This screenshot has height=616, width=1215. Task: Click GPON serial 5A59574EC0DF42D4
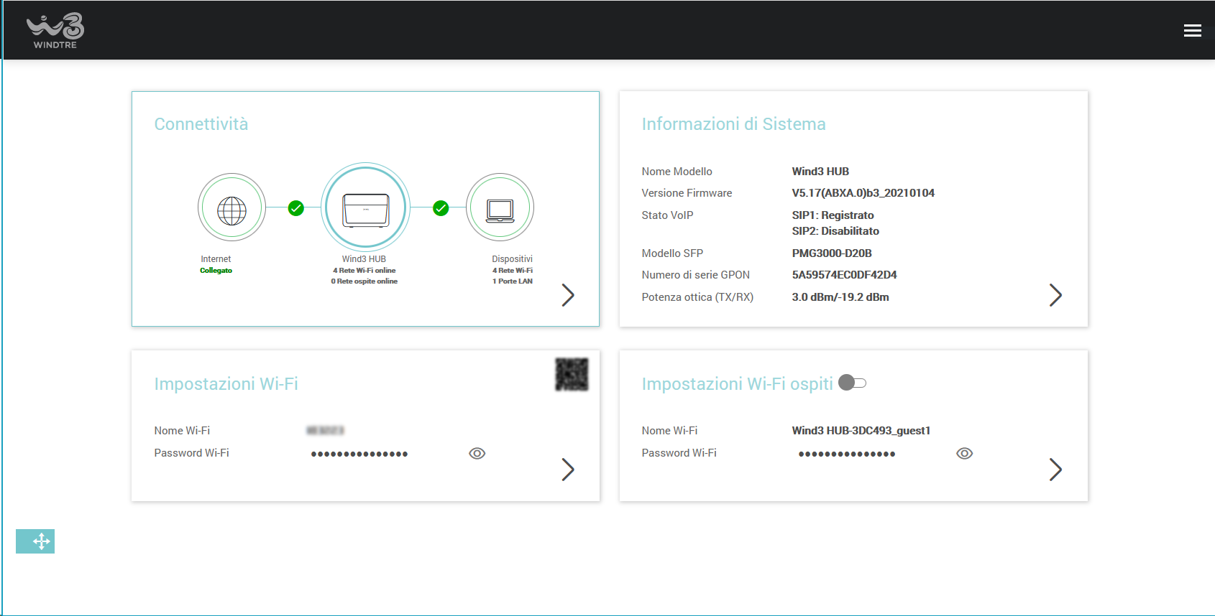[844, 275]
